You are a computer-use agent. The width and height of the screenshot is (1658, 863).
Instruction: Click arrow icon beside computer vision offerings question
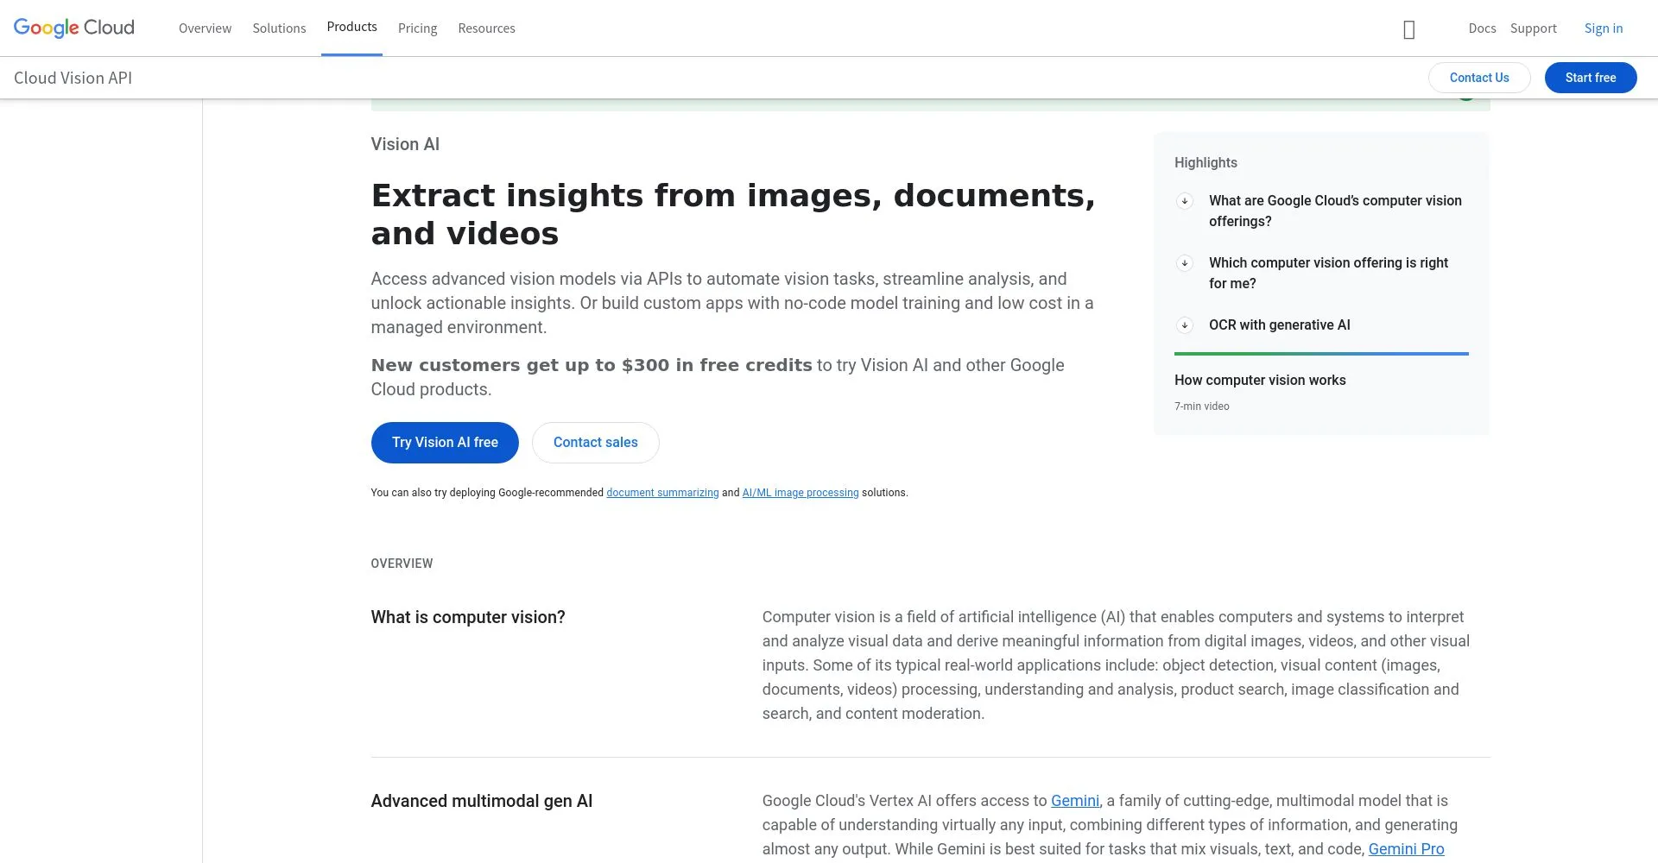1185,201
